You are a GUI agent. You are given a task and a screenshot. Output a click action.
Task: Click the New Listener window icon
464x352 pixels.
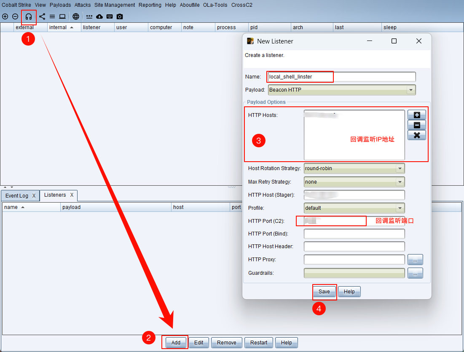(x=250, y=41)
